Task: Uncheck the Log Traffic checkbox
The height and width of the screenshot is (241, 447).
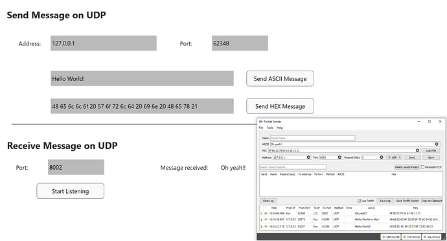Action: click(x=359, y=201)
